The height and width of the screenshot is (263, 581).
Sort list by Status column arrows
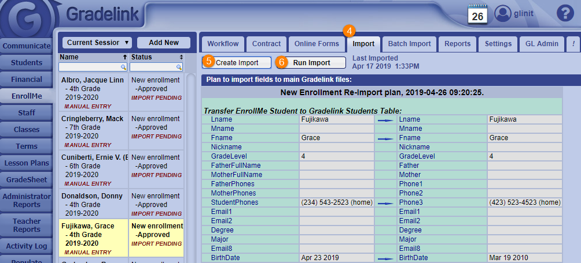coord(181,57)
